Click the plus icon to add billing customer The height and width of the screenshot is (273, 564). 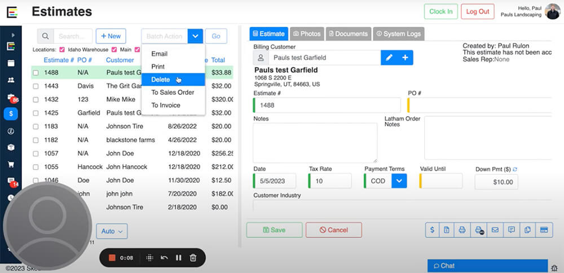(405, 58)
